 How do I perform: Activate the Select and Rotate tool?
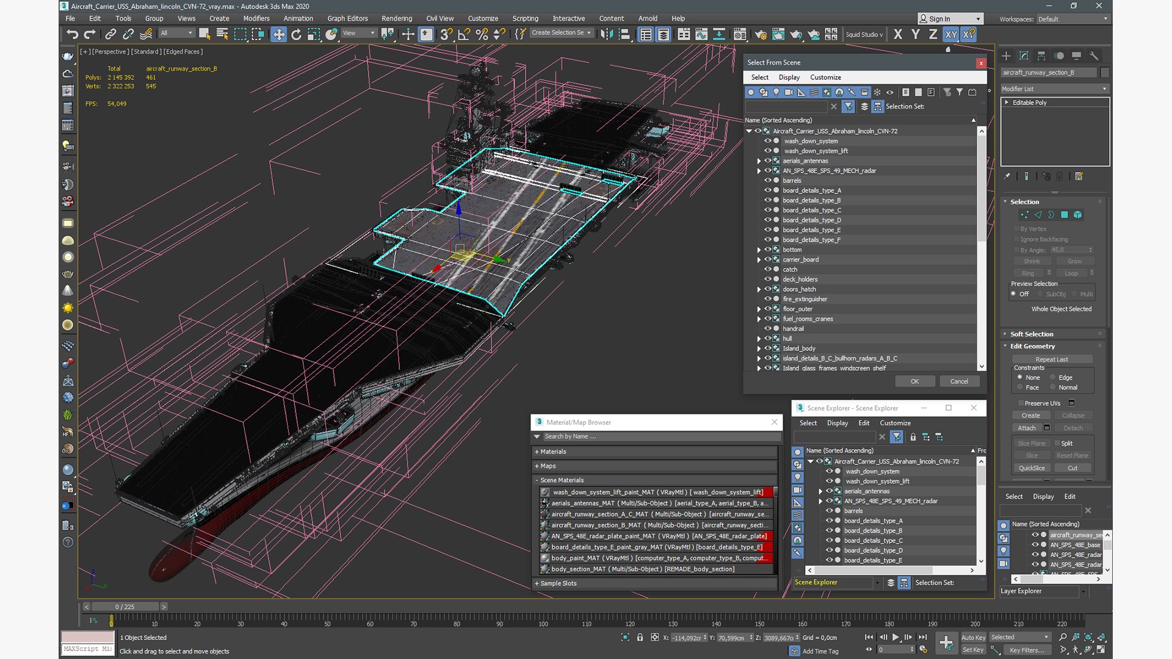[296, 34]
